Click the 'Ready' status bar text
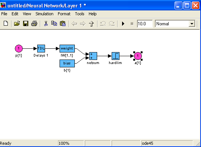Viewport: 201px width, 147px height. click(x=6, y=143)
